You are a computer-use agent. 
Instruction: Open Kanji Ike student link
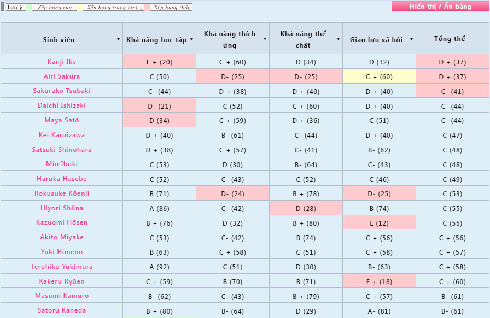(62, 62)
